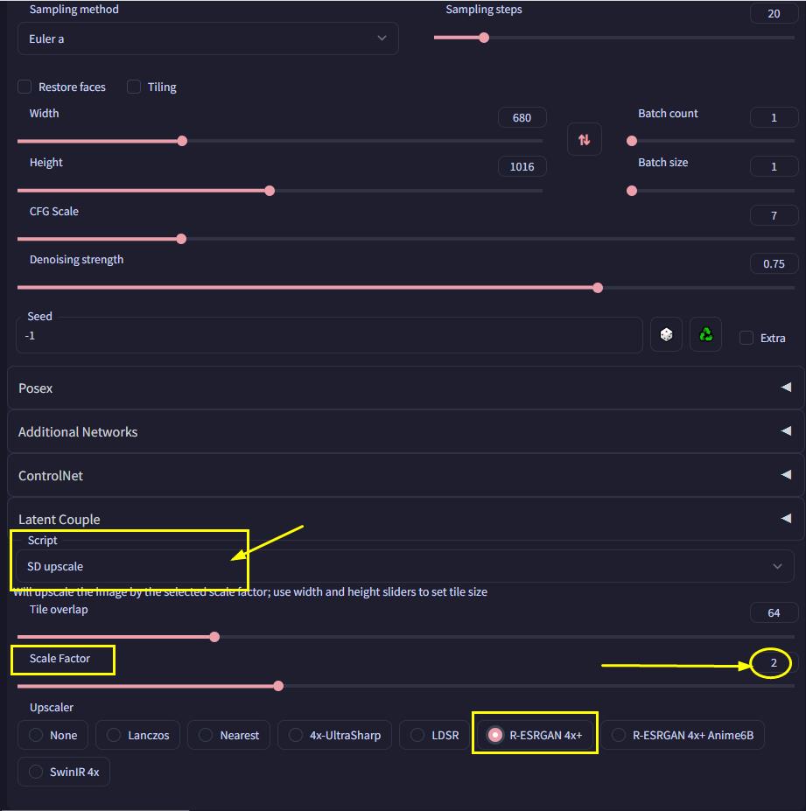Click the Sampling steps slider
This screenshot has height=811, width=806.
tap(614, 38)
